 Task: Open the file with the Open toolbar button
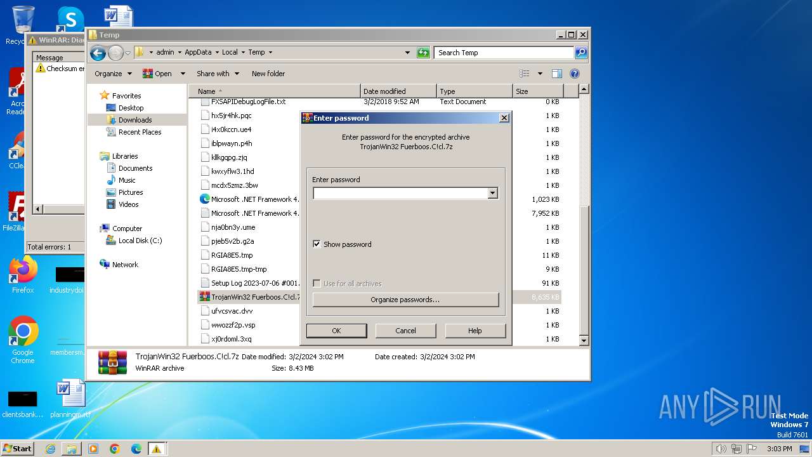tap(157, 74)
